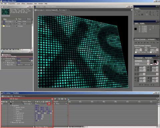Click the Scale stopwatch icon
Image resolution: width=160 pixels, height=128 pixels.
(14, 111)
